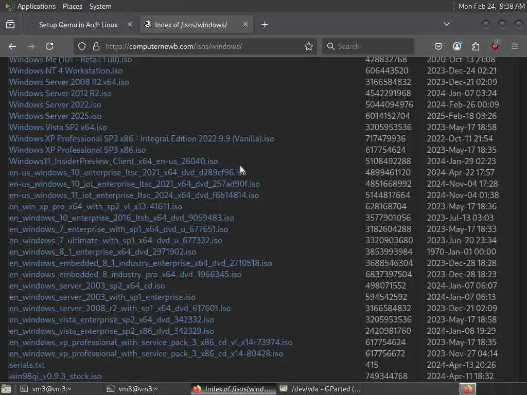Download en_windows_10_enterprise_2016_ltsb iso
The image size is (527, 395).
pyautogui.click(x=121, y=218)
